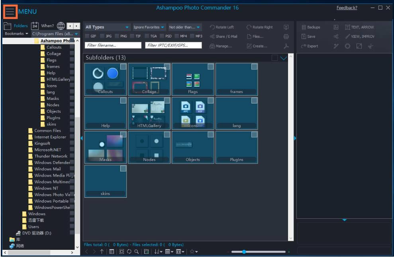This screenshot has width=394, height=257.
Task: Collapse the left panel with the blue arrow
Action: click(x=81, y=138)
